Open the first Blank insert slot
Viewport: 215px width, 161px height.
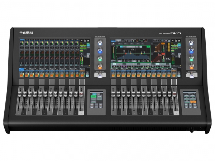click(120, 44)
